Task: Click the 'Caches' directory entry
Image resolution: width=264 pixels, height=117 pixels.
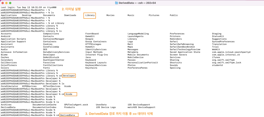Action: [5, 57]
